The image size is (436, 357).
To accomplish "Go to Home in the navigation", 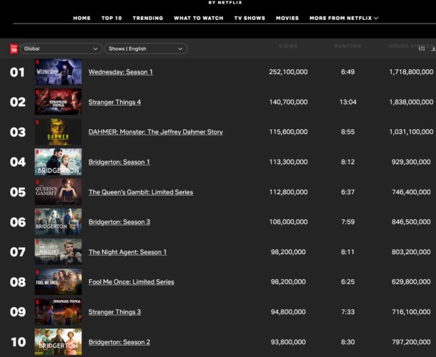I will 81,18.
